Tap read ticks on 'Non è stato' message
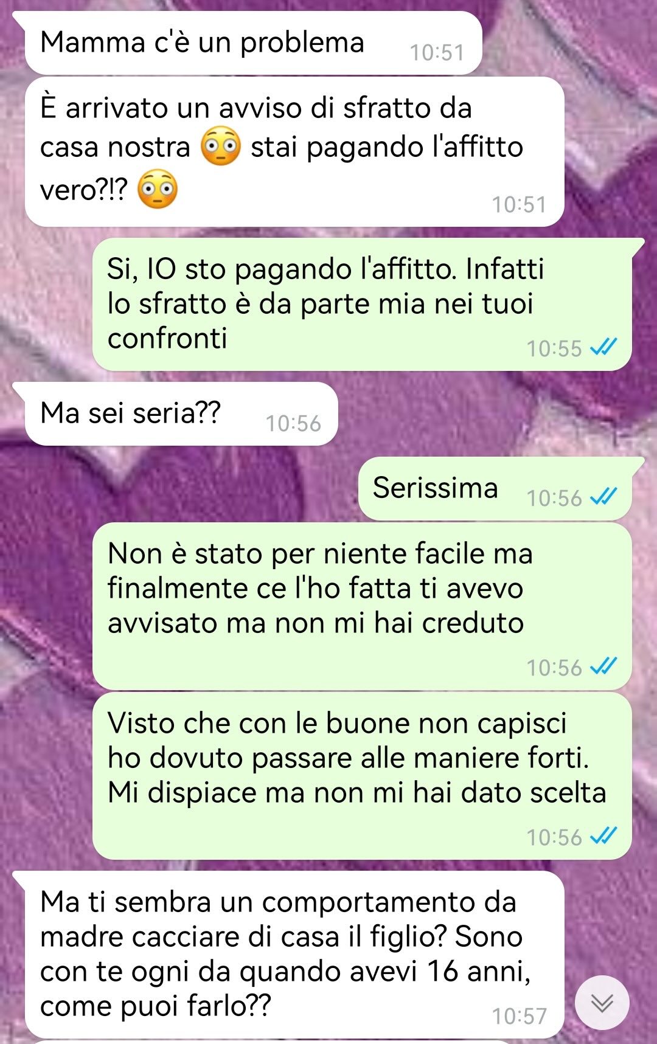 604,666
